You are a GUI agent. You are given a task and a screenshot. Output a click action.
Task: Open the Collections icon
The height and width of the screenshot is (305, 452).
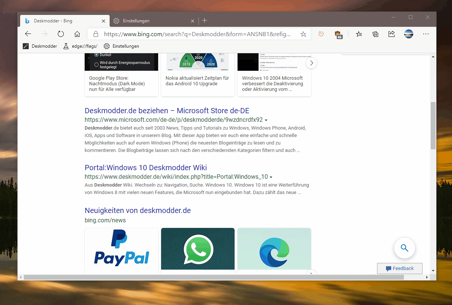pyautogui.click(x=376, y=34)
